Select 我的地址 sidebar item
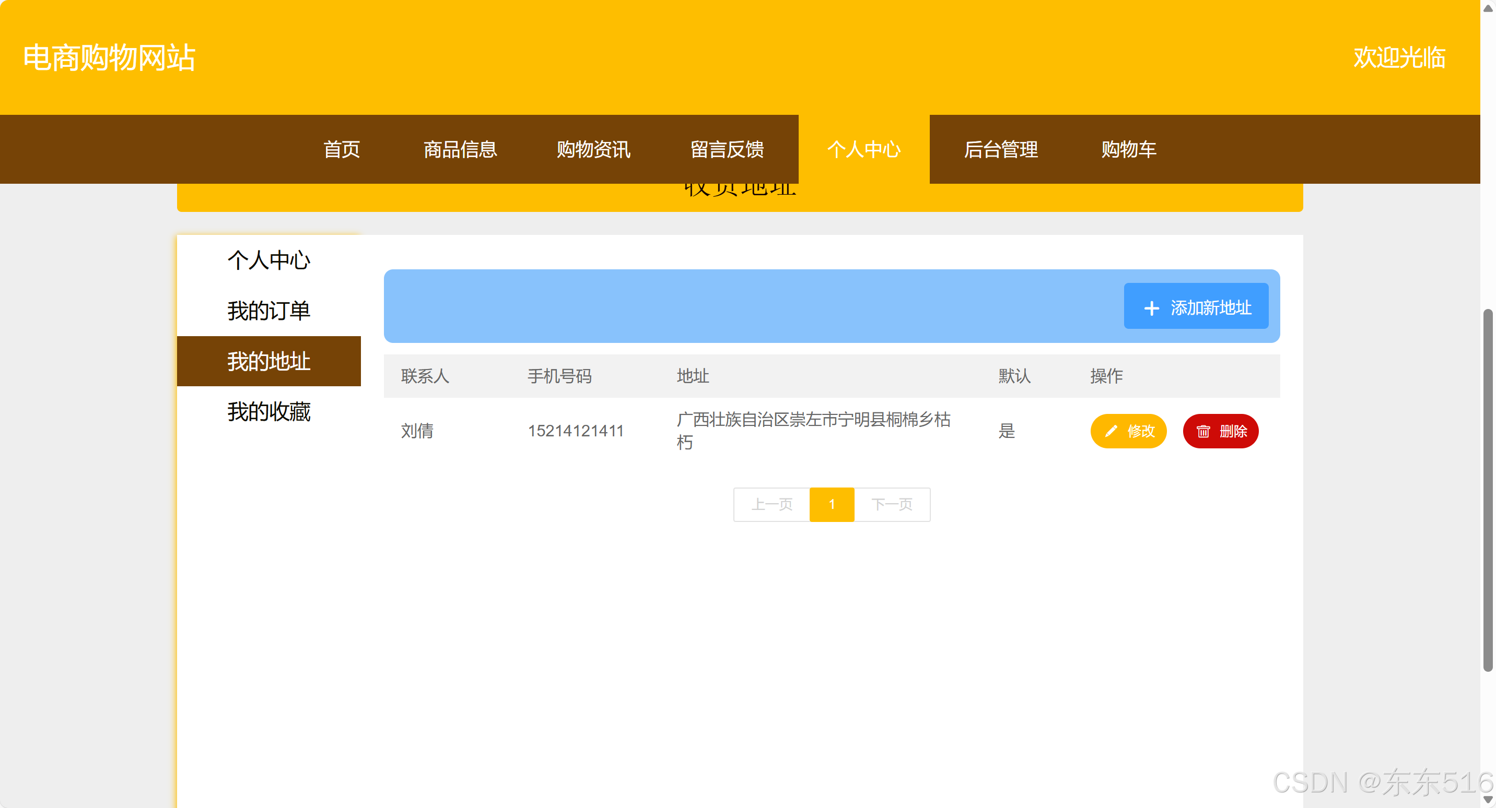This screenshot has width=1496, height=808. [268, 361]
